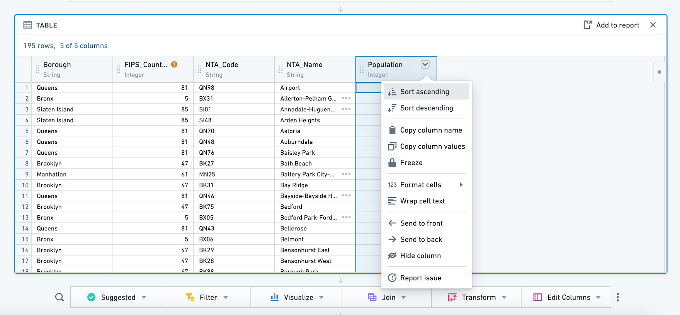The height and width of the screenshot is (315, 680).
Task: Select cell QN98 in NTA_Code column
Action: (x=234, y=88)
